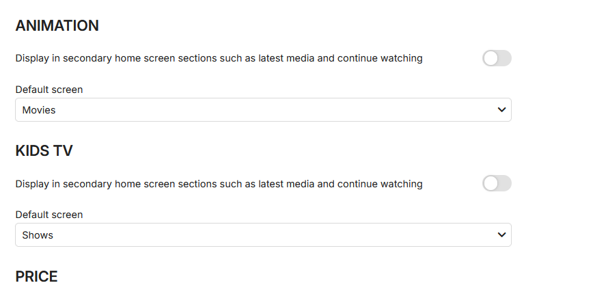Click grey track of the Animation switch

coord(505,58)
